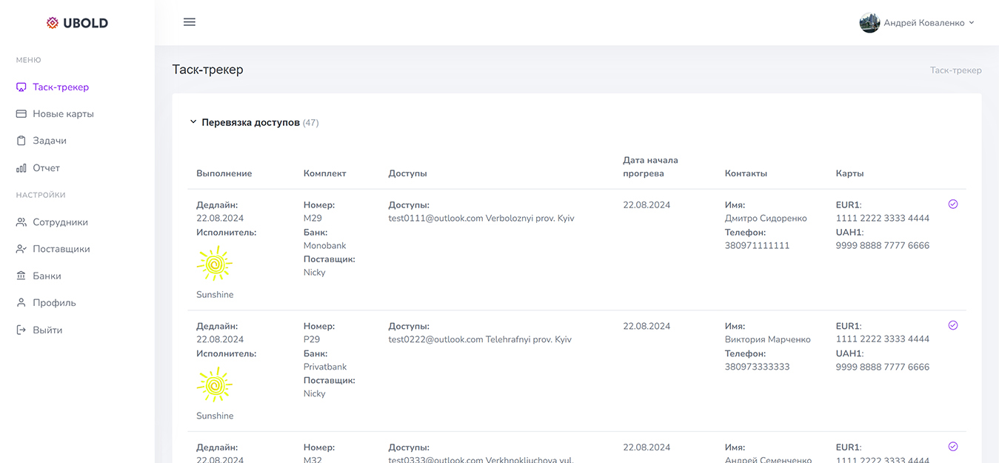This screenshot has width=999, height=463.
Task: Open Таск-трекер in the sidebar
Action: tap(60, 87)
